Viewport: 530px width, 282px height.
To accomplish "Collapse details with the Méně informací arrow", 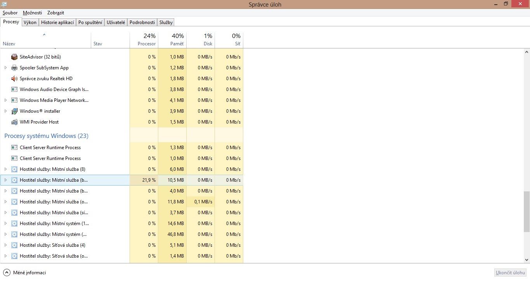I will coord(7,272).
